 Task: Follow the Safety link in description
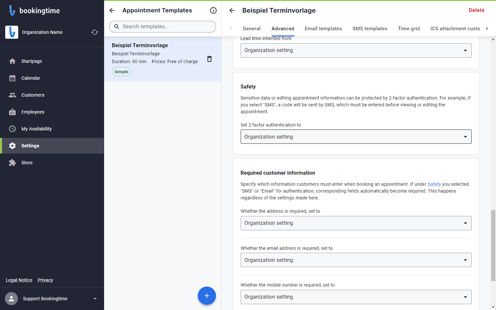pyautogui.click(x=434, y=184)
